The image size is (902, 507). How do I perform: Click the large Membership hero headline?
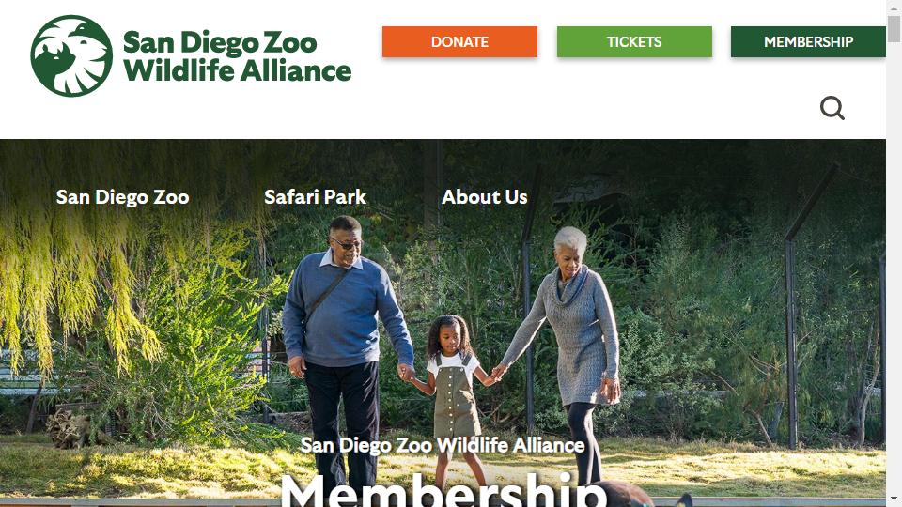pyautogui.click(x=443, y=490)
